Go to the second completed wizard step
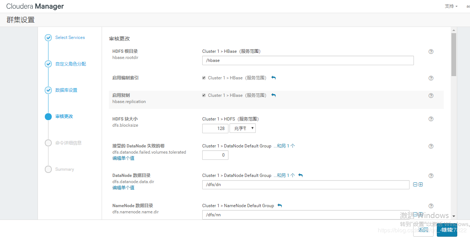The width and height of the screenshot is (470, 237). [x=70, y=64]
